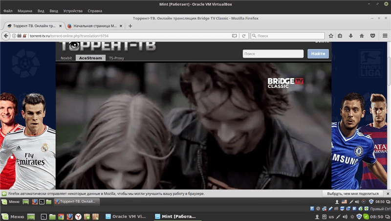The image size is (391, 221).
Task: Click the host clock 08:50
Action: [378, 217]
